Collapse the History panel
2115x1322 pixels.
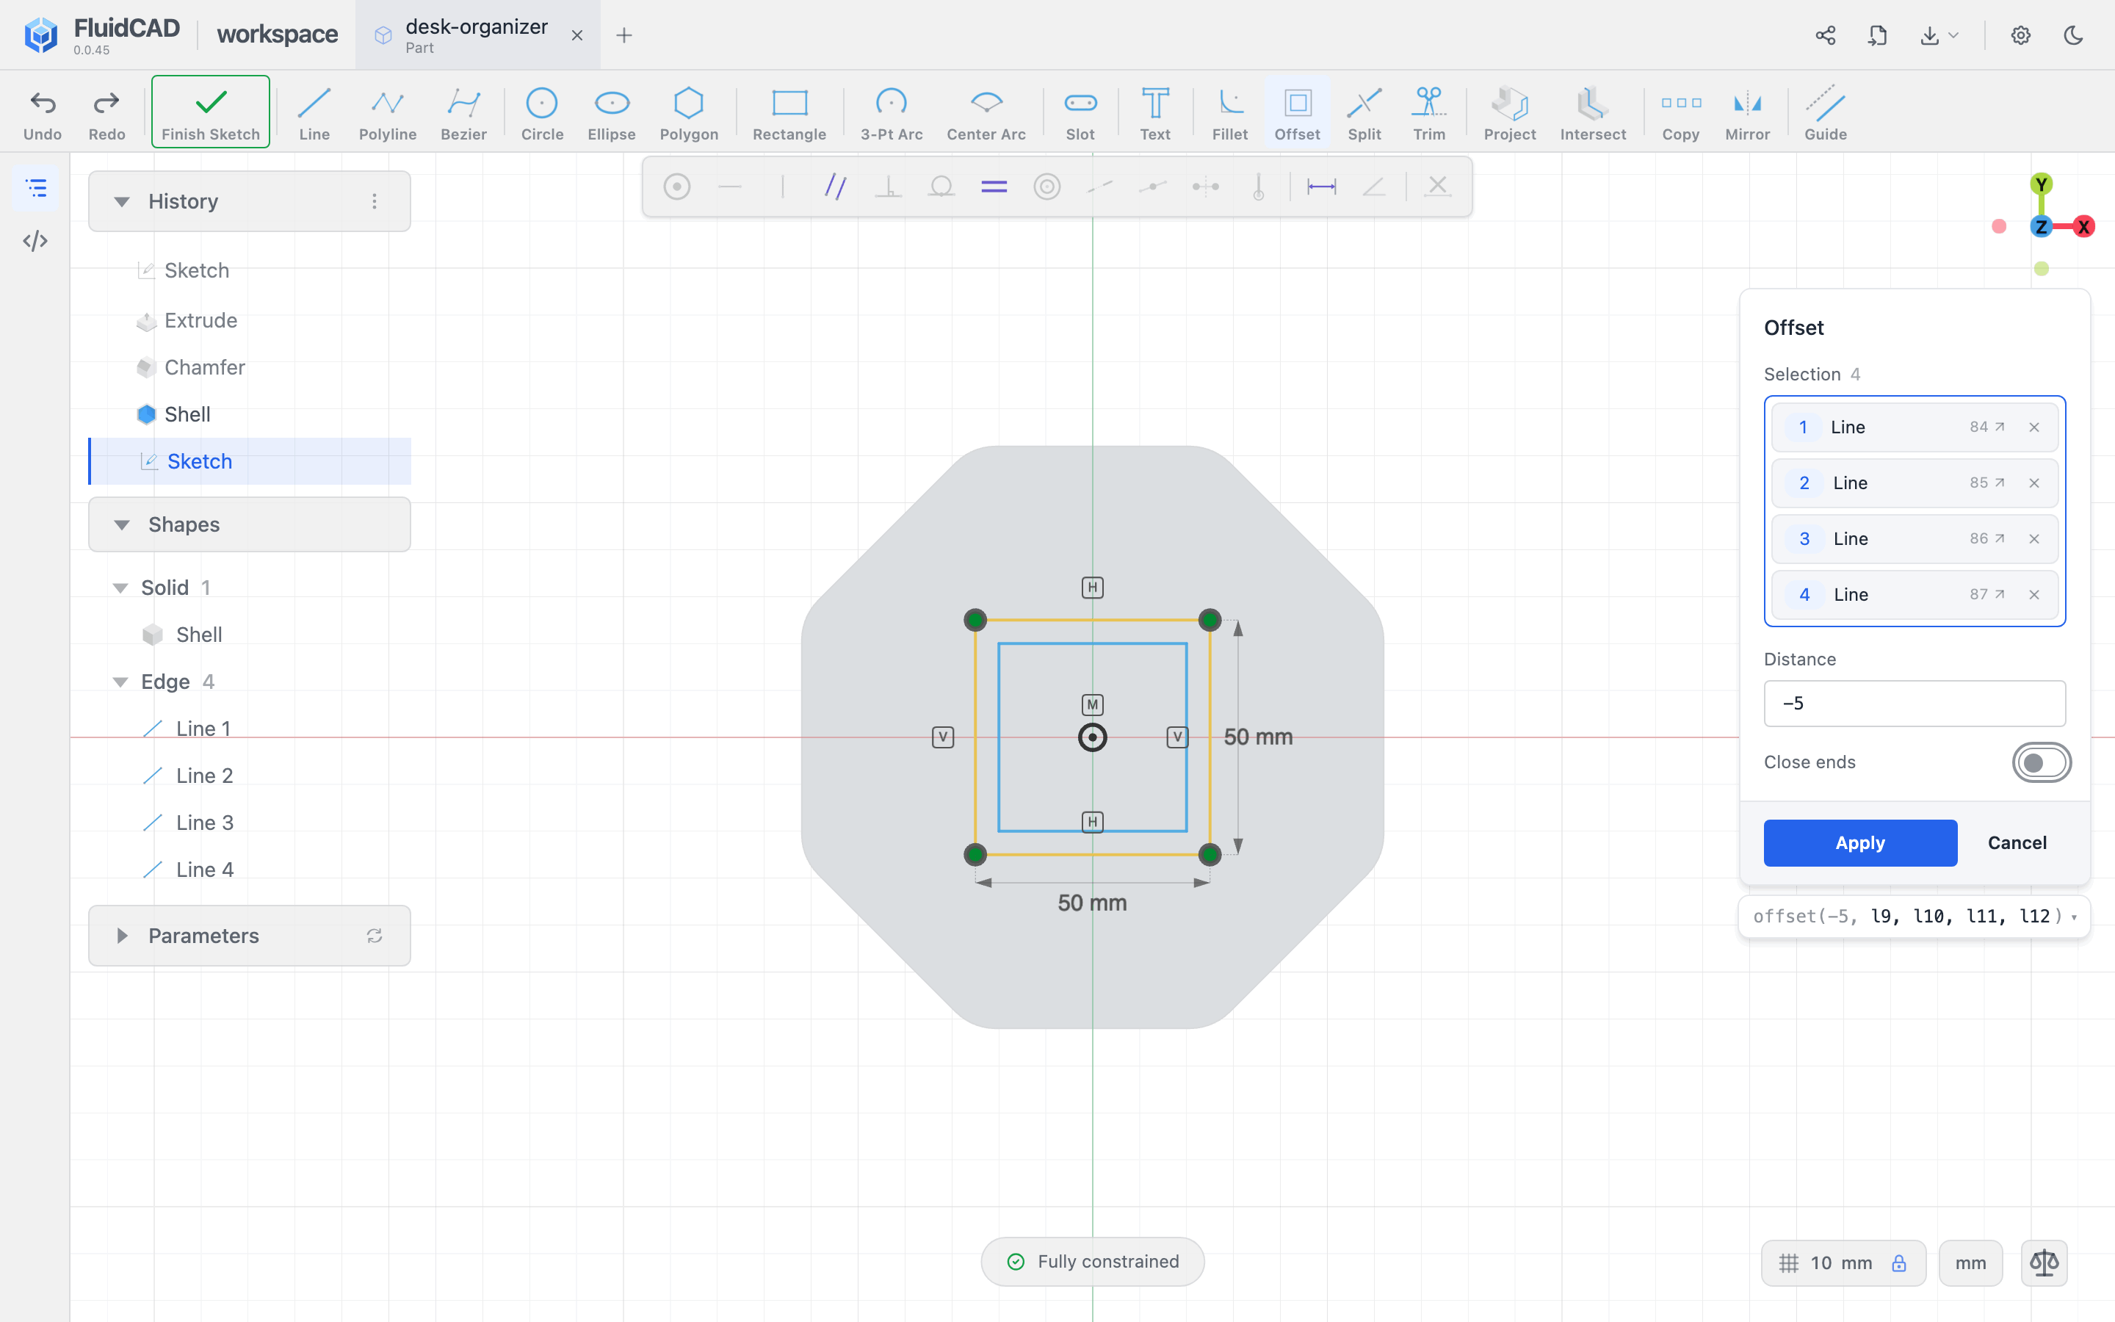[x=121, y=201]
